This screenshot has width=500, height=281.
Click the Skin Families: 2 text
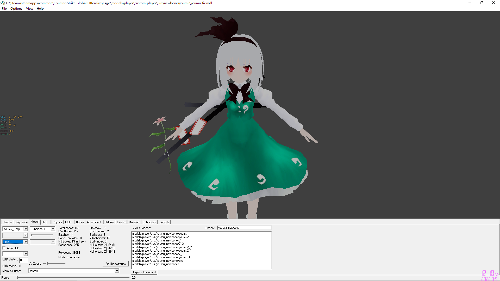99,231
